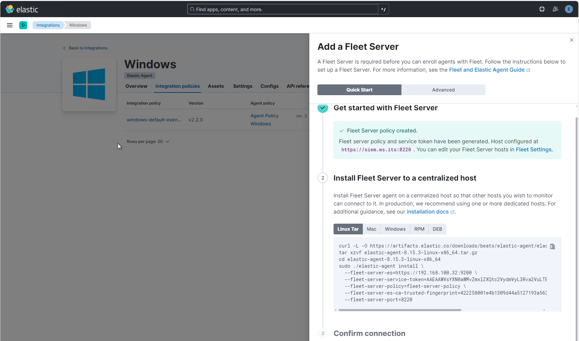The height and width of the screenshot is (341, 579).
Task: Copy the install command to clipboard
Action: (552, 247)
